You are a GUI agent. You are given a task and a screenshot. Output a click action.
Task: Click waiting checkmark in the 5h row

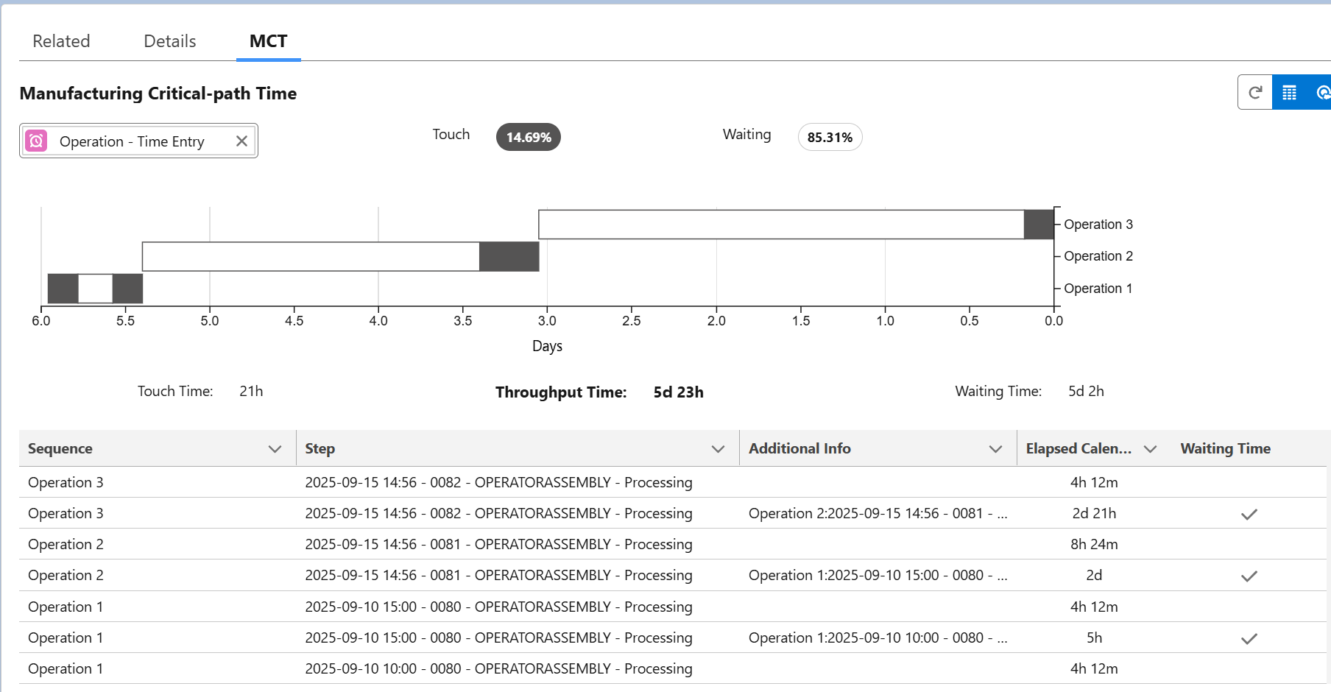click(x=1249, y=638)
